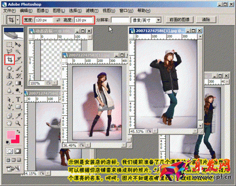Viewport: 236px width, 186px height.
Task: Click the 宽度 width input field
Action: pos(44,20)
